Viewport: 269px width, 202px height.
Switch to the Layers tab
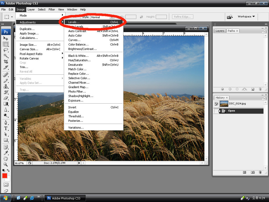220,31
